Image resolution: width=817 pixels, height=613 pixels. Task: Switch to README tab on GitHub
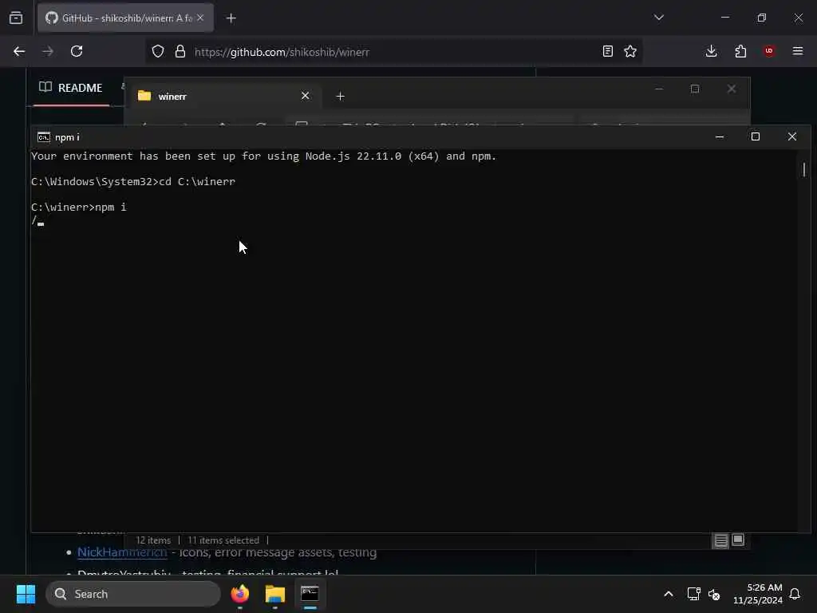[71, 88]
